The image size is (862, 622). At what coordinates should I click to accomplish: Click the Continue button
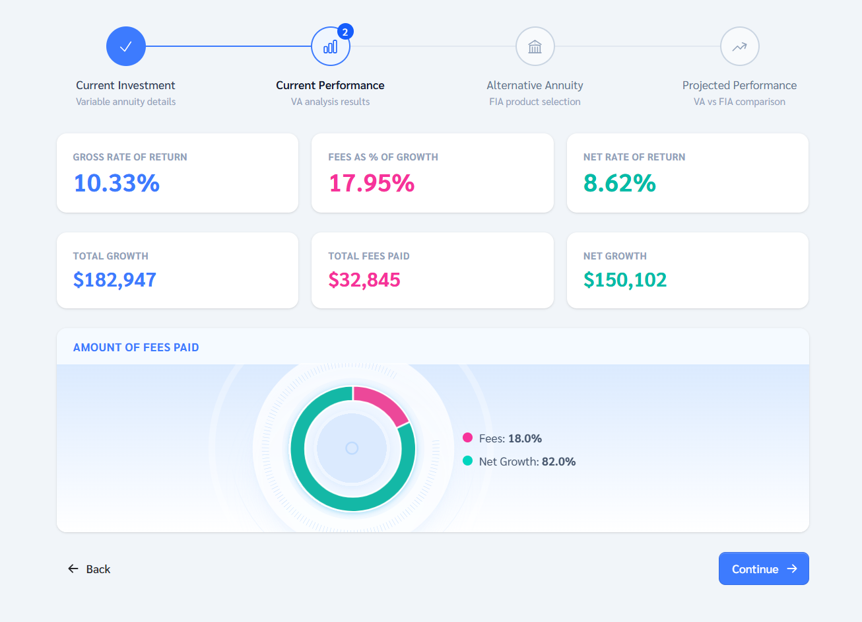(764, 569)
